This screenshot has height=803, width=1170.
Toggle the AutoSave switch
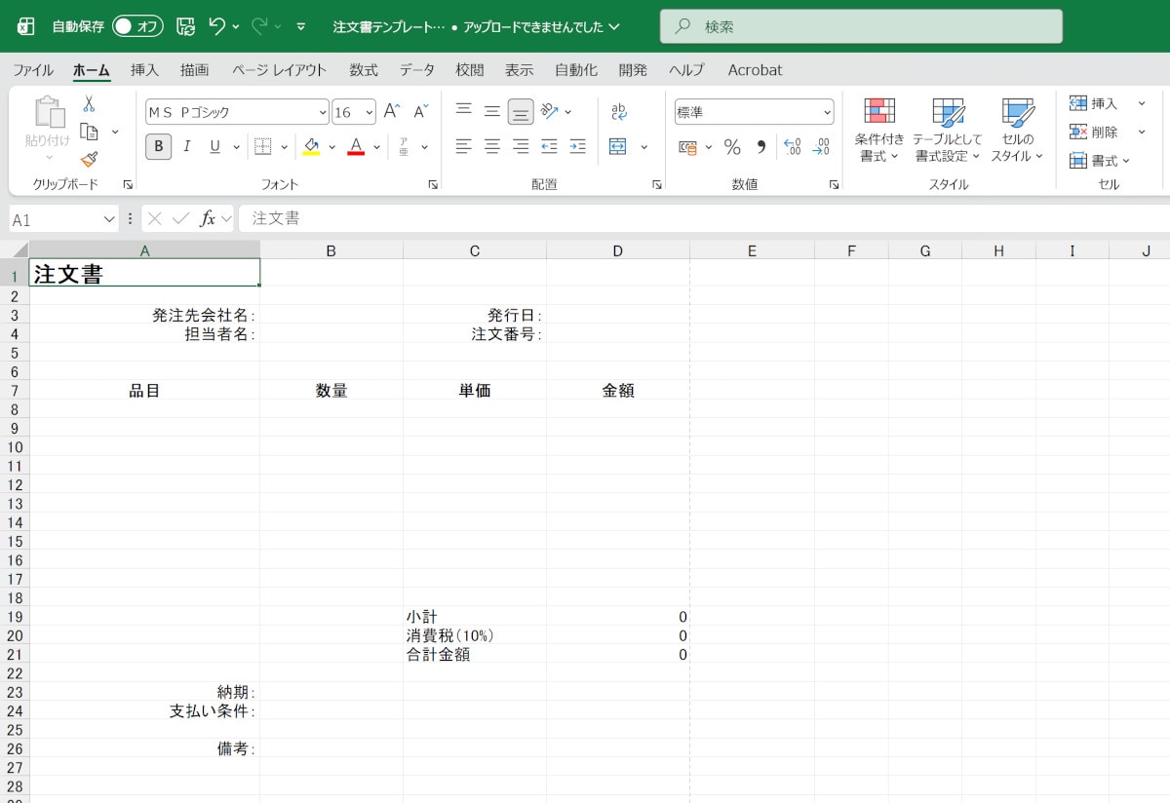coord(136,26)
